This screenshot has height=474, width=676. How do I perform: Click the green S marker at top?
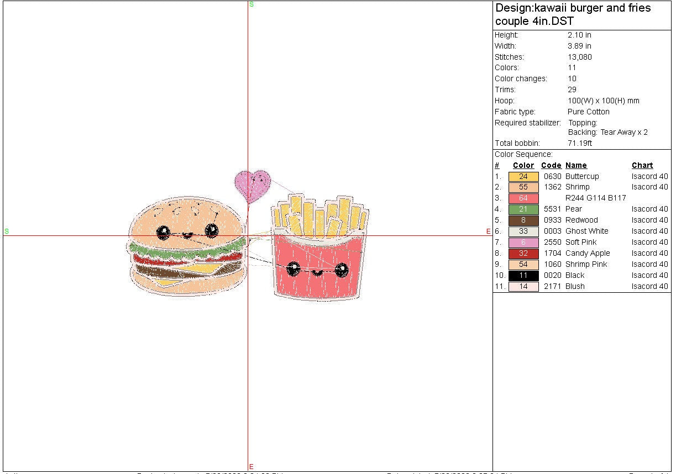[251, 4]
